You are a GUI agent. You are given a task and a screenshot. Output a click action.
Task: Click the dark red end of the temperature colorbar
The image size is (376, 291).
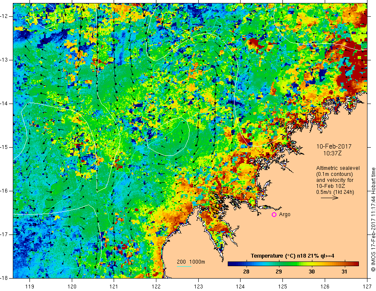click(x=355, y=264)
